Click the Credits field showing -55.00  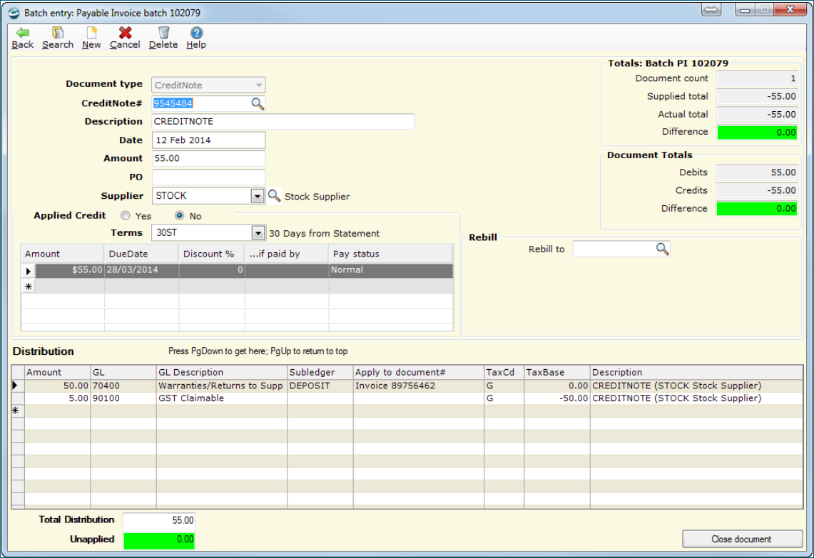[x=757, y=190]
